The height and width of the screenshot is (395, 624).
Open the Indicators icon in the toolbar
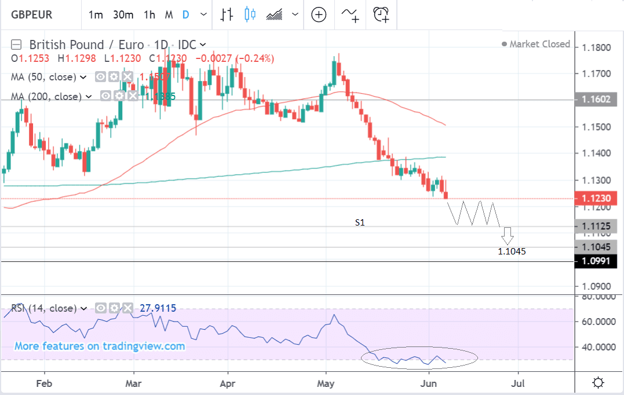pyautogui.click(x=349, y=15)
